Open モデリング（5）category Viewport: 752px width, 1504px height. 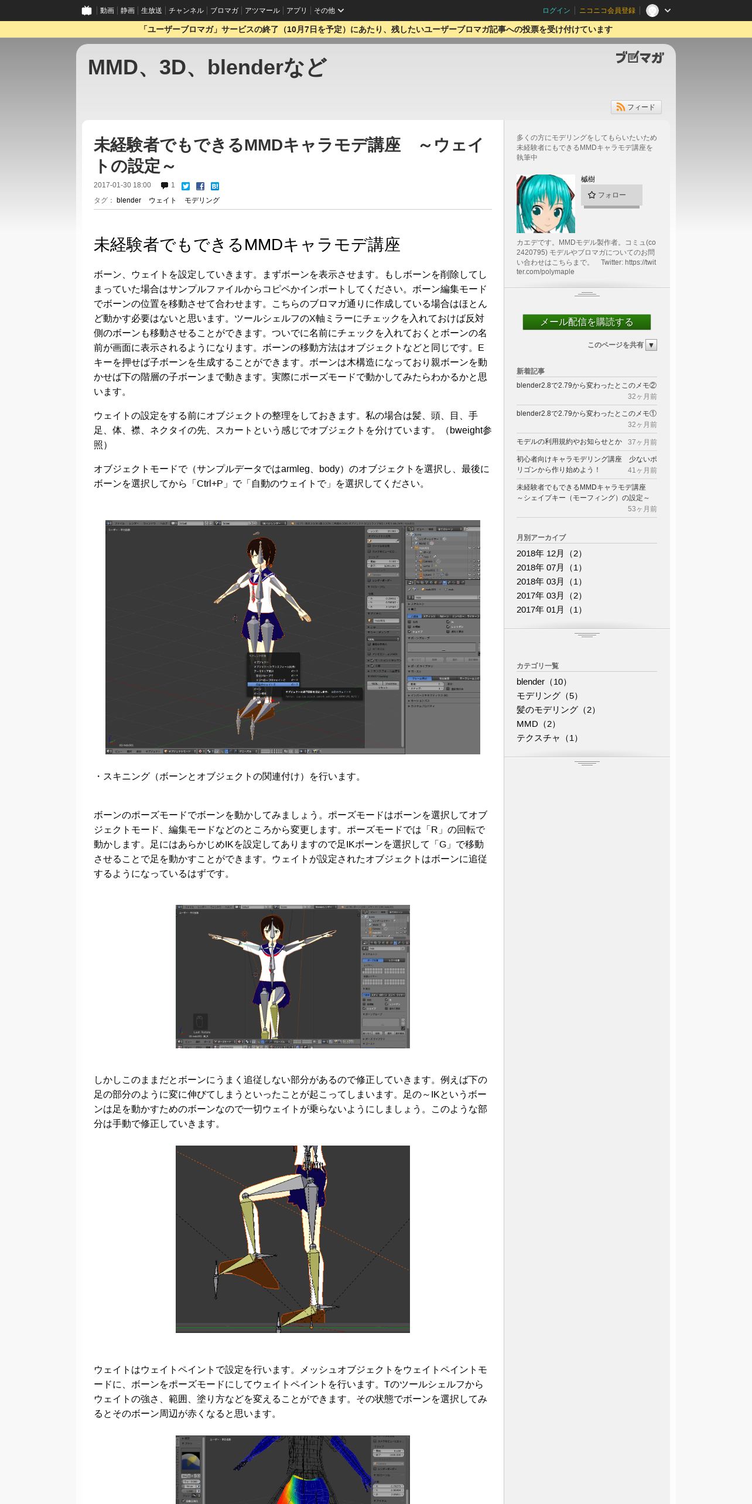(x=549, y=696)
